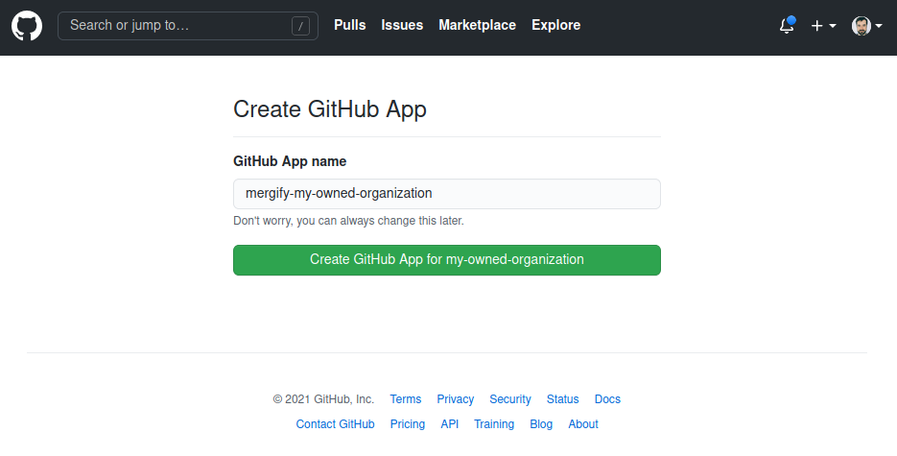Click the Create GitHub App heading
The width and height of the screenshot is (897, 456).
(x=330, y=109)
